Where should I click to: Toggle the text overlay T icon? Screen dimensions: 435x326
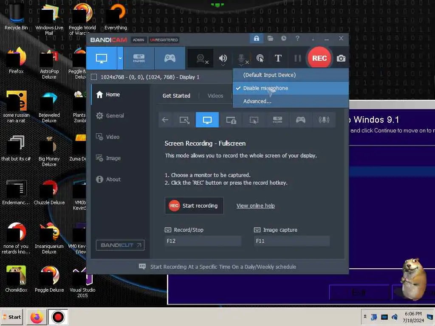click(278, 58)
